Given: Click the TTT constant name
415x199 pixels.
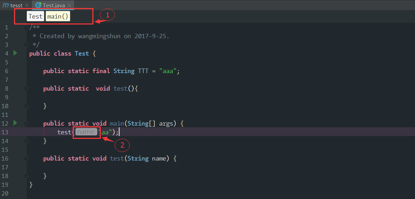Looking at the screenshot, I should (x=143, y=71).
